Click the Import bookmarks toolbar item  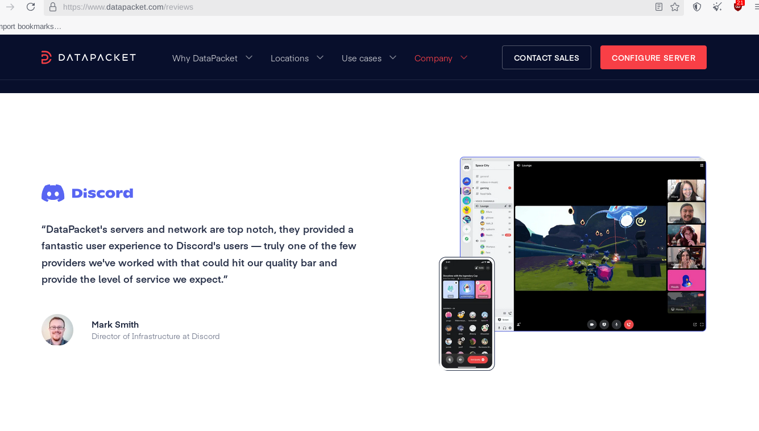click(x=30, y=26)
